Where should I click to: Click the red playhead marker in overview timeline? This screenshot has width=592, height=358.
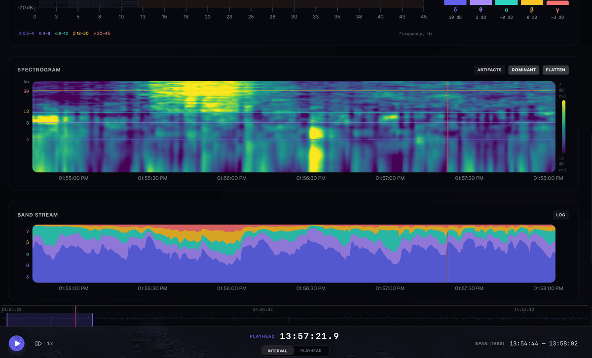75,316
